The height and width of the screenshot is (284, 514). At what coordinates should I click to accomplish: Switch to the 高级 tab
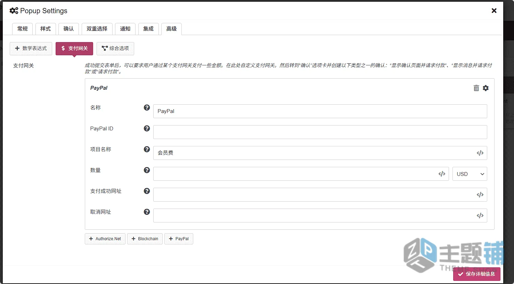tap(171, 29)
